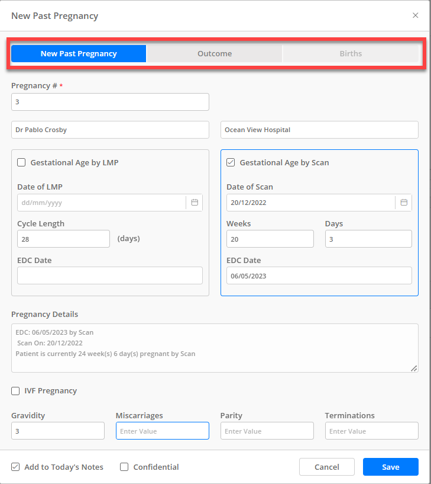
Task: Select the Miscarriages entry field
Action: point(162,431)
